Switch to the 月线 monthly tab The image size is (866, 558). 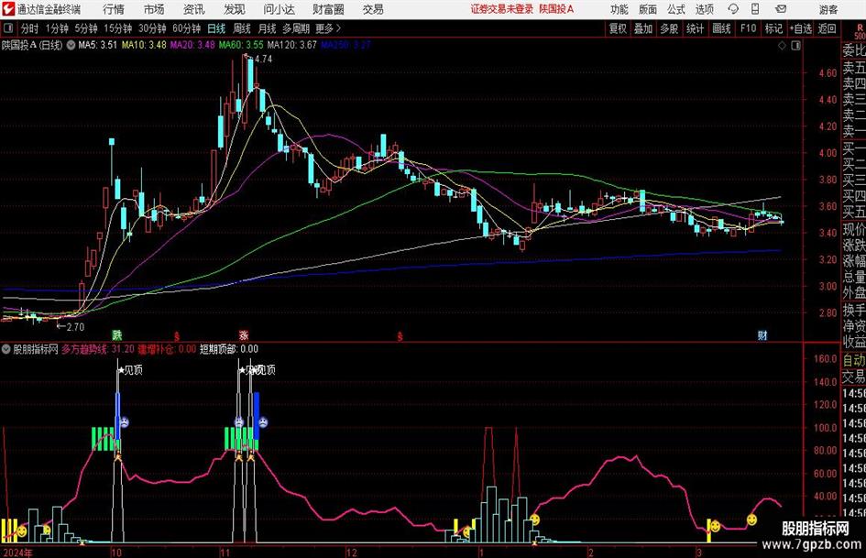[267, 28]
